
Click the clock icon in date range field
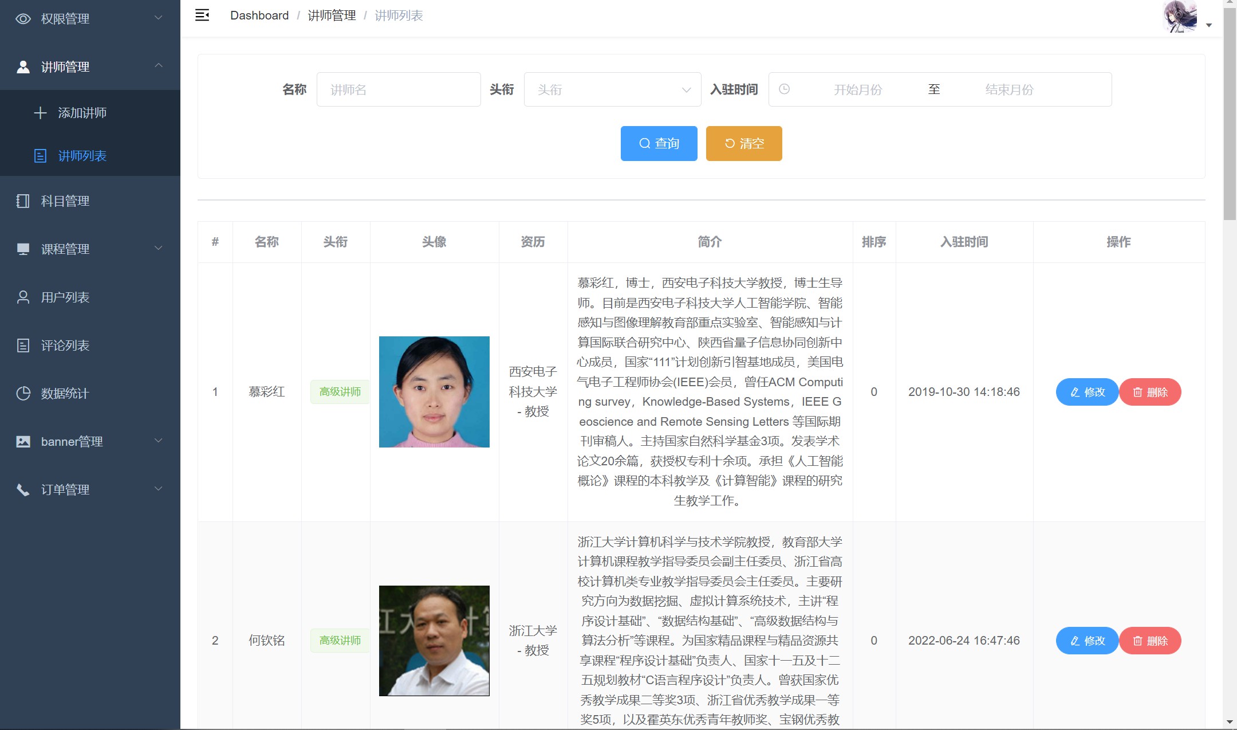pyautogui.click(x=785, y=89)
